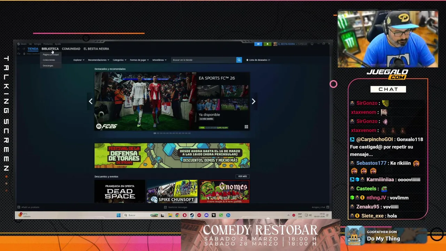Click the user avatar in Steam header
Viewport: 446px width, 251px height.
(275, 44)
